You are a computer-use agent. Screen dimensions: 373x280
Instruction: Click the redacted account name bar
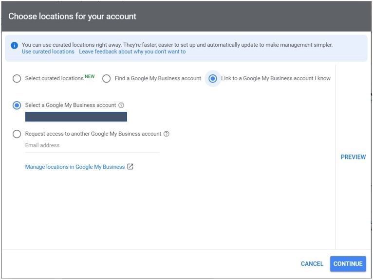click(x=76, y=117)
